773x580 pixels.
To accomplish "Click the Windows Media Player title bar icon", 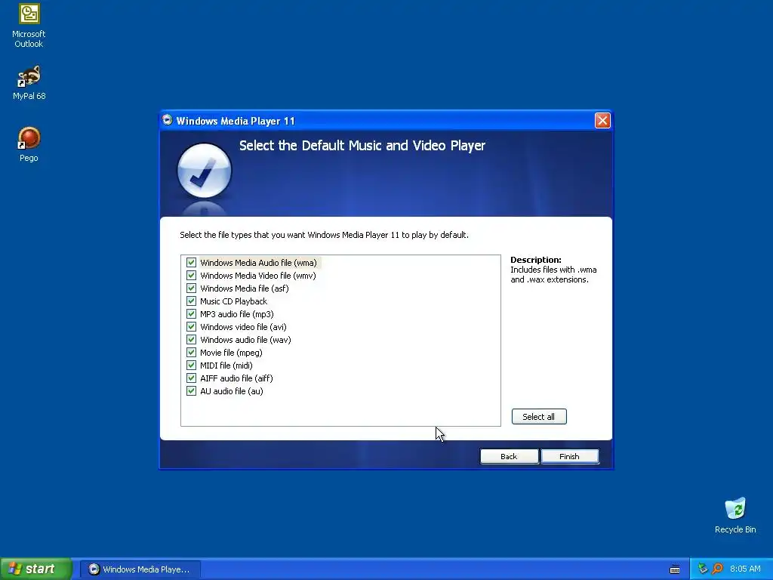I will [x=168, y=120].
